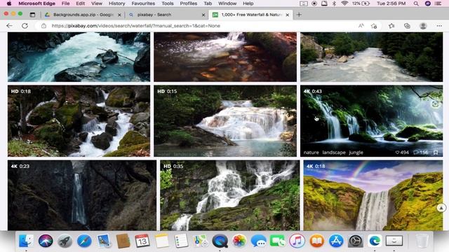Open the 4K 0:23 dark cliff waterfall video

(x=82, y=195)
